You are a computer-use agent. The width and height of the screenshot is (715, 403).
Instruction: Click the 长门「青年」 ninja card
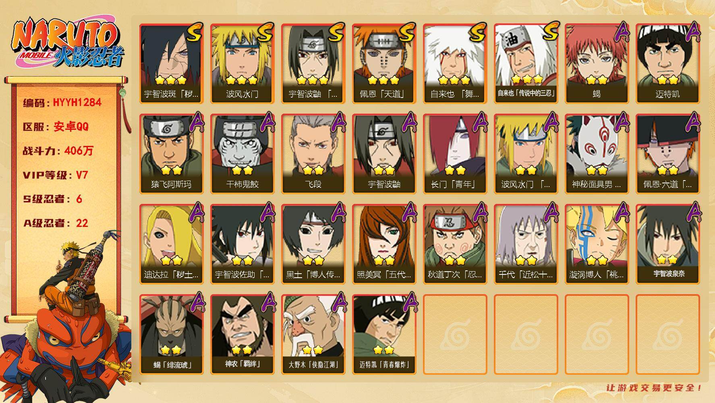point(455,154)
